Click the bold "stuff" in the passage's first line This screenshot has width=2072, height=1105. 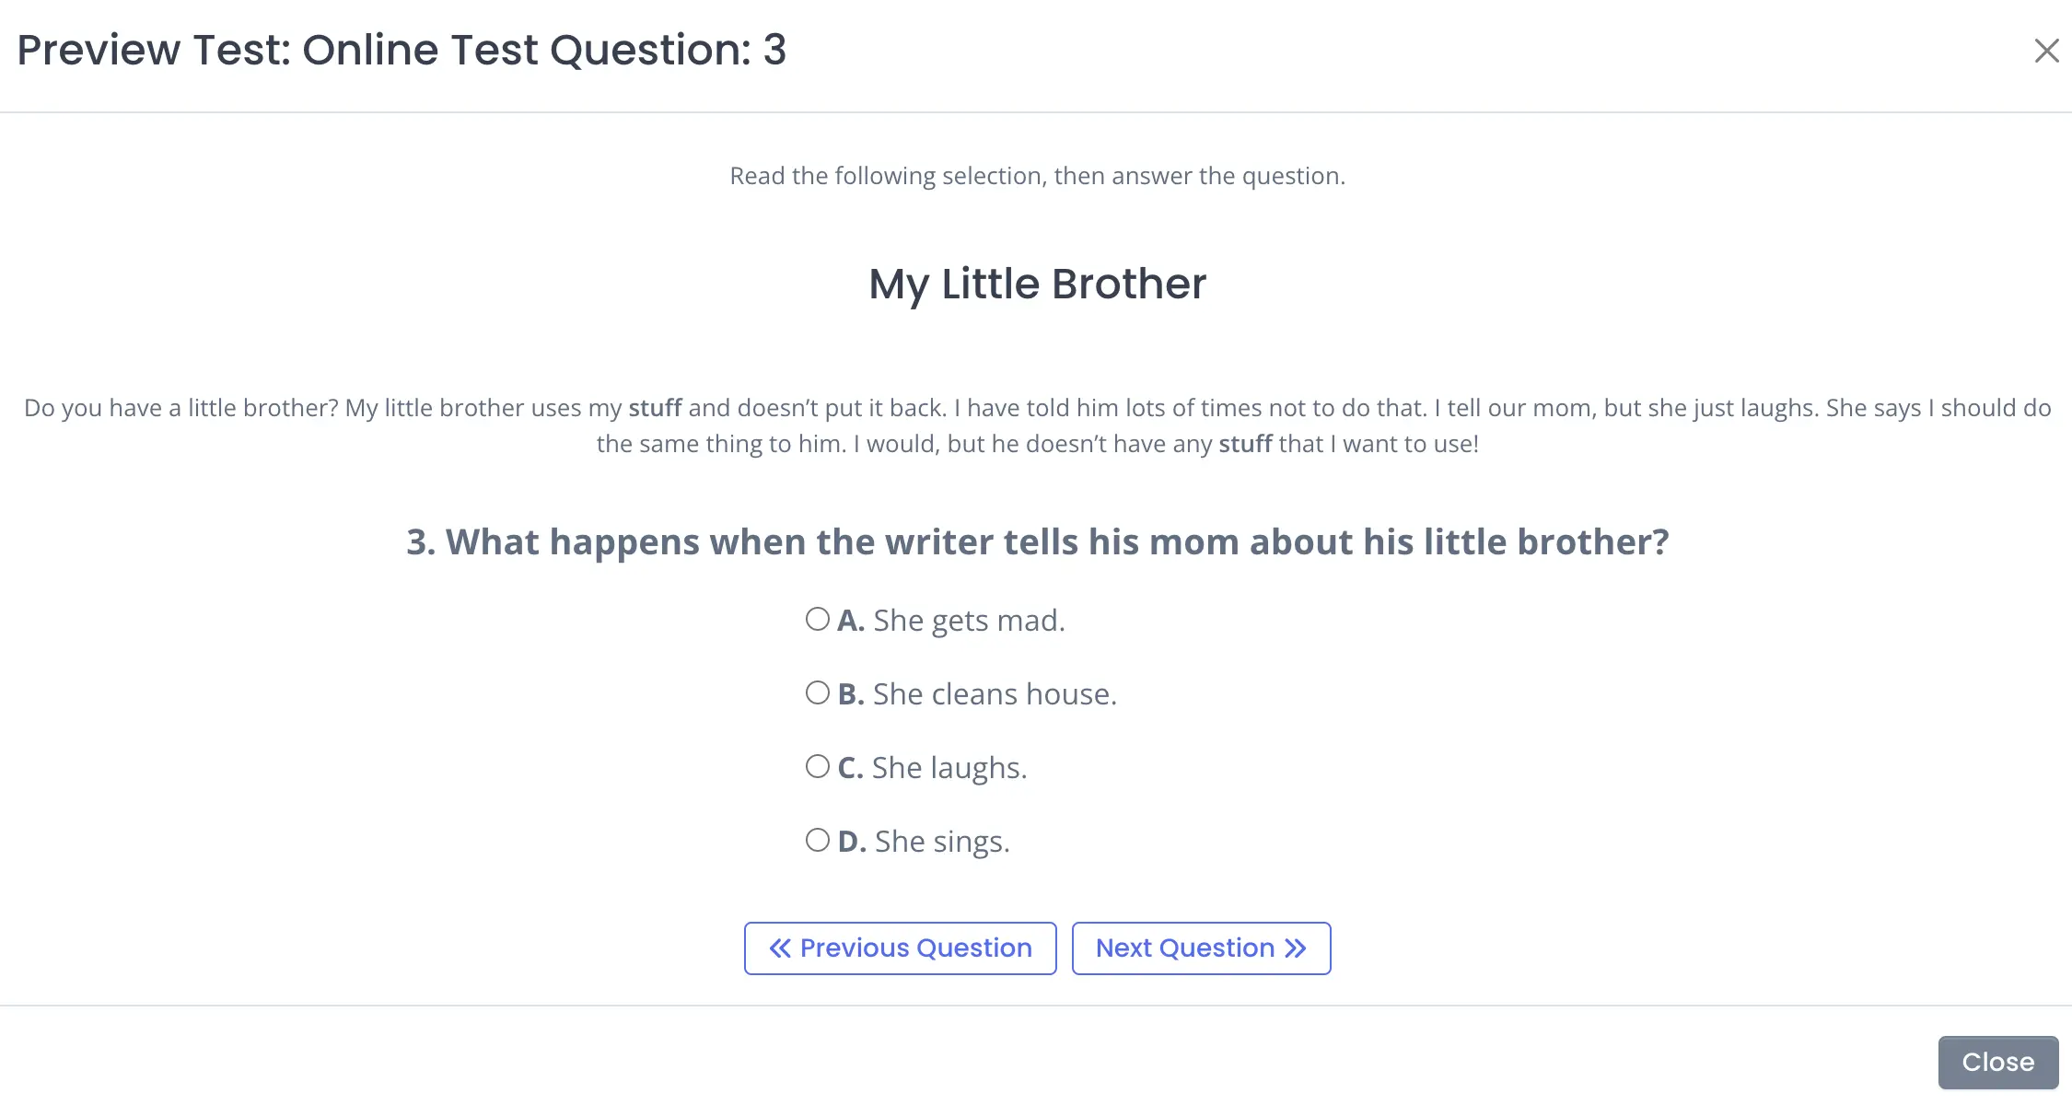click(x=655, y=408)
